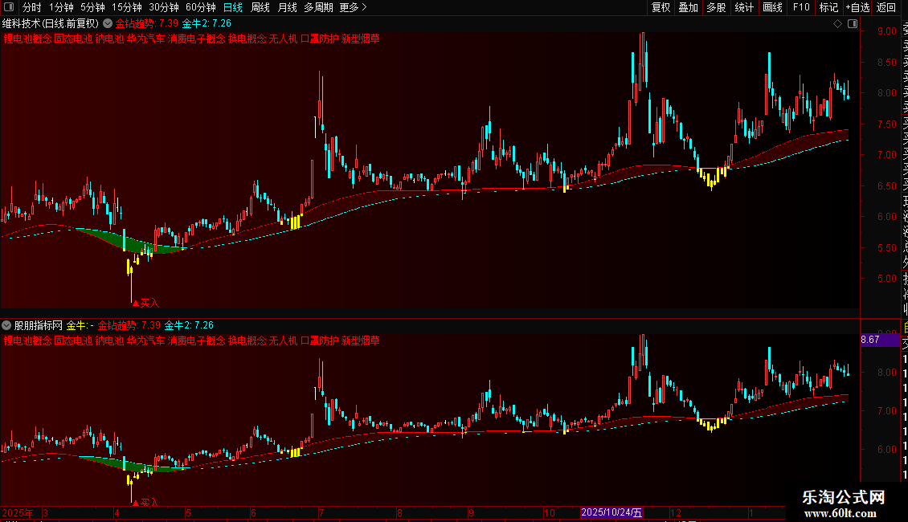Click the 多股 button
The image size is (908, 522).
tap(716, 7)
